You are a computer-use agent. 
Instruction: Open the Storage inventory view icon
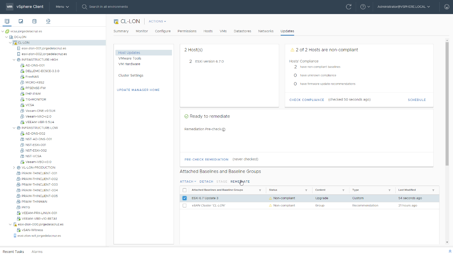coord(34,21)
